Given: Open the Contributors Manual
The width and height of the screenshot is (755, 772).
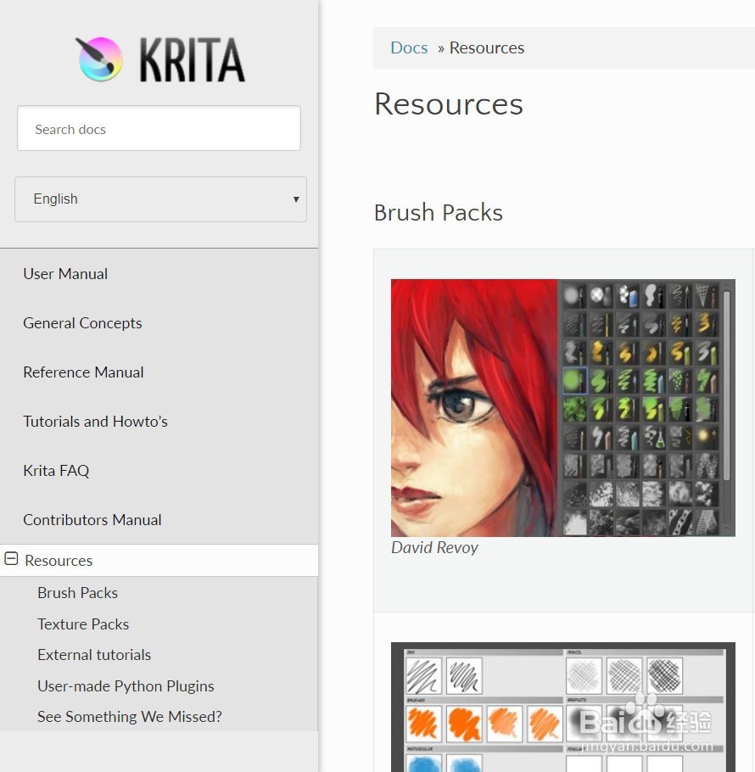Looking at the screenshot, I should click(x=92, y=520).
